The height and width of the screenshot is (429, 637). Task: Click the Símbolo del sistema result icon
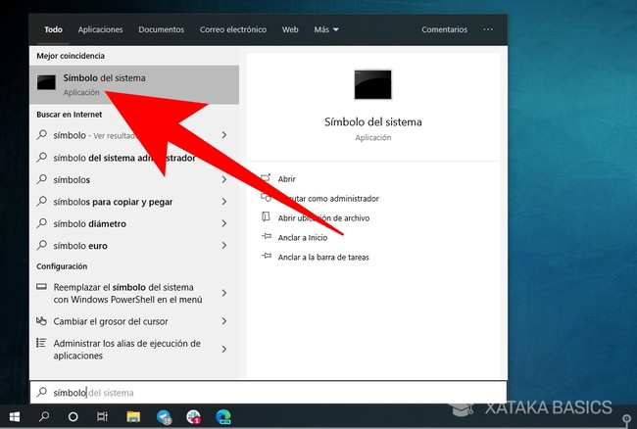46,82
